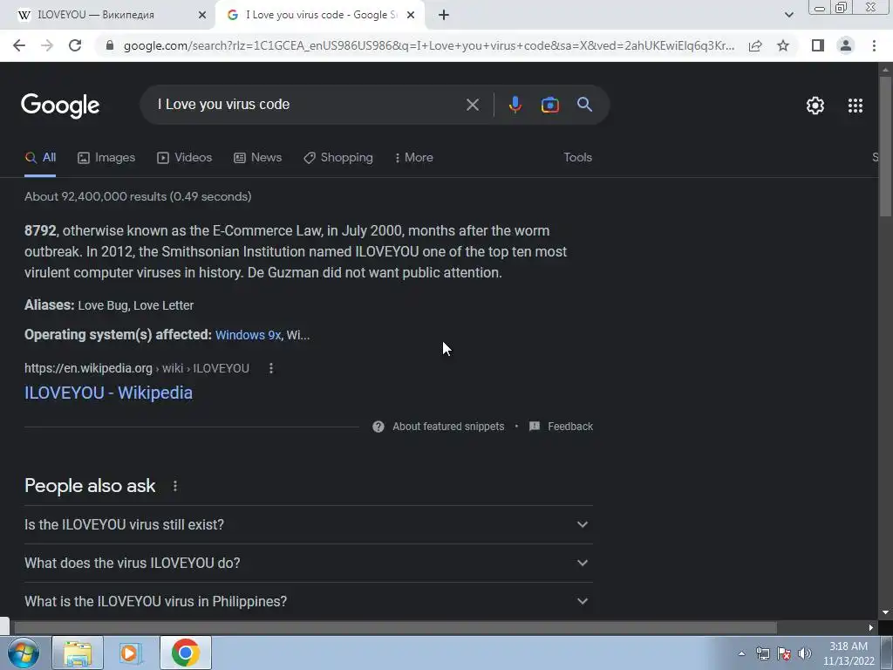Screen dimensions: 893x670
Task: Send Feedback on featured snippet
Action: coord(561,427)
